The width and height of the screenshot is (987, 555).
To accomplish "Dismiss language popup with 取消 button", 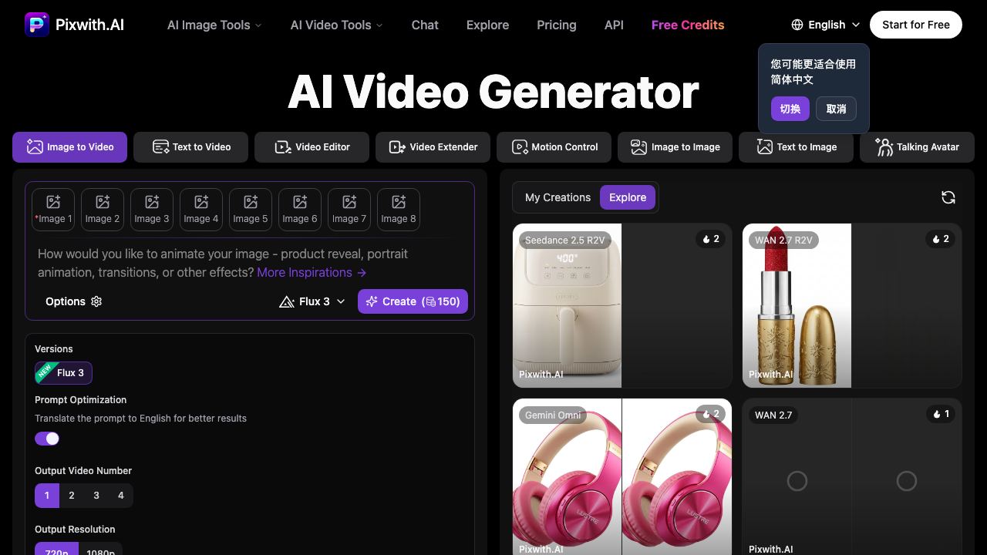I will [837, 109].
